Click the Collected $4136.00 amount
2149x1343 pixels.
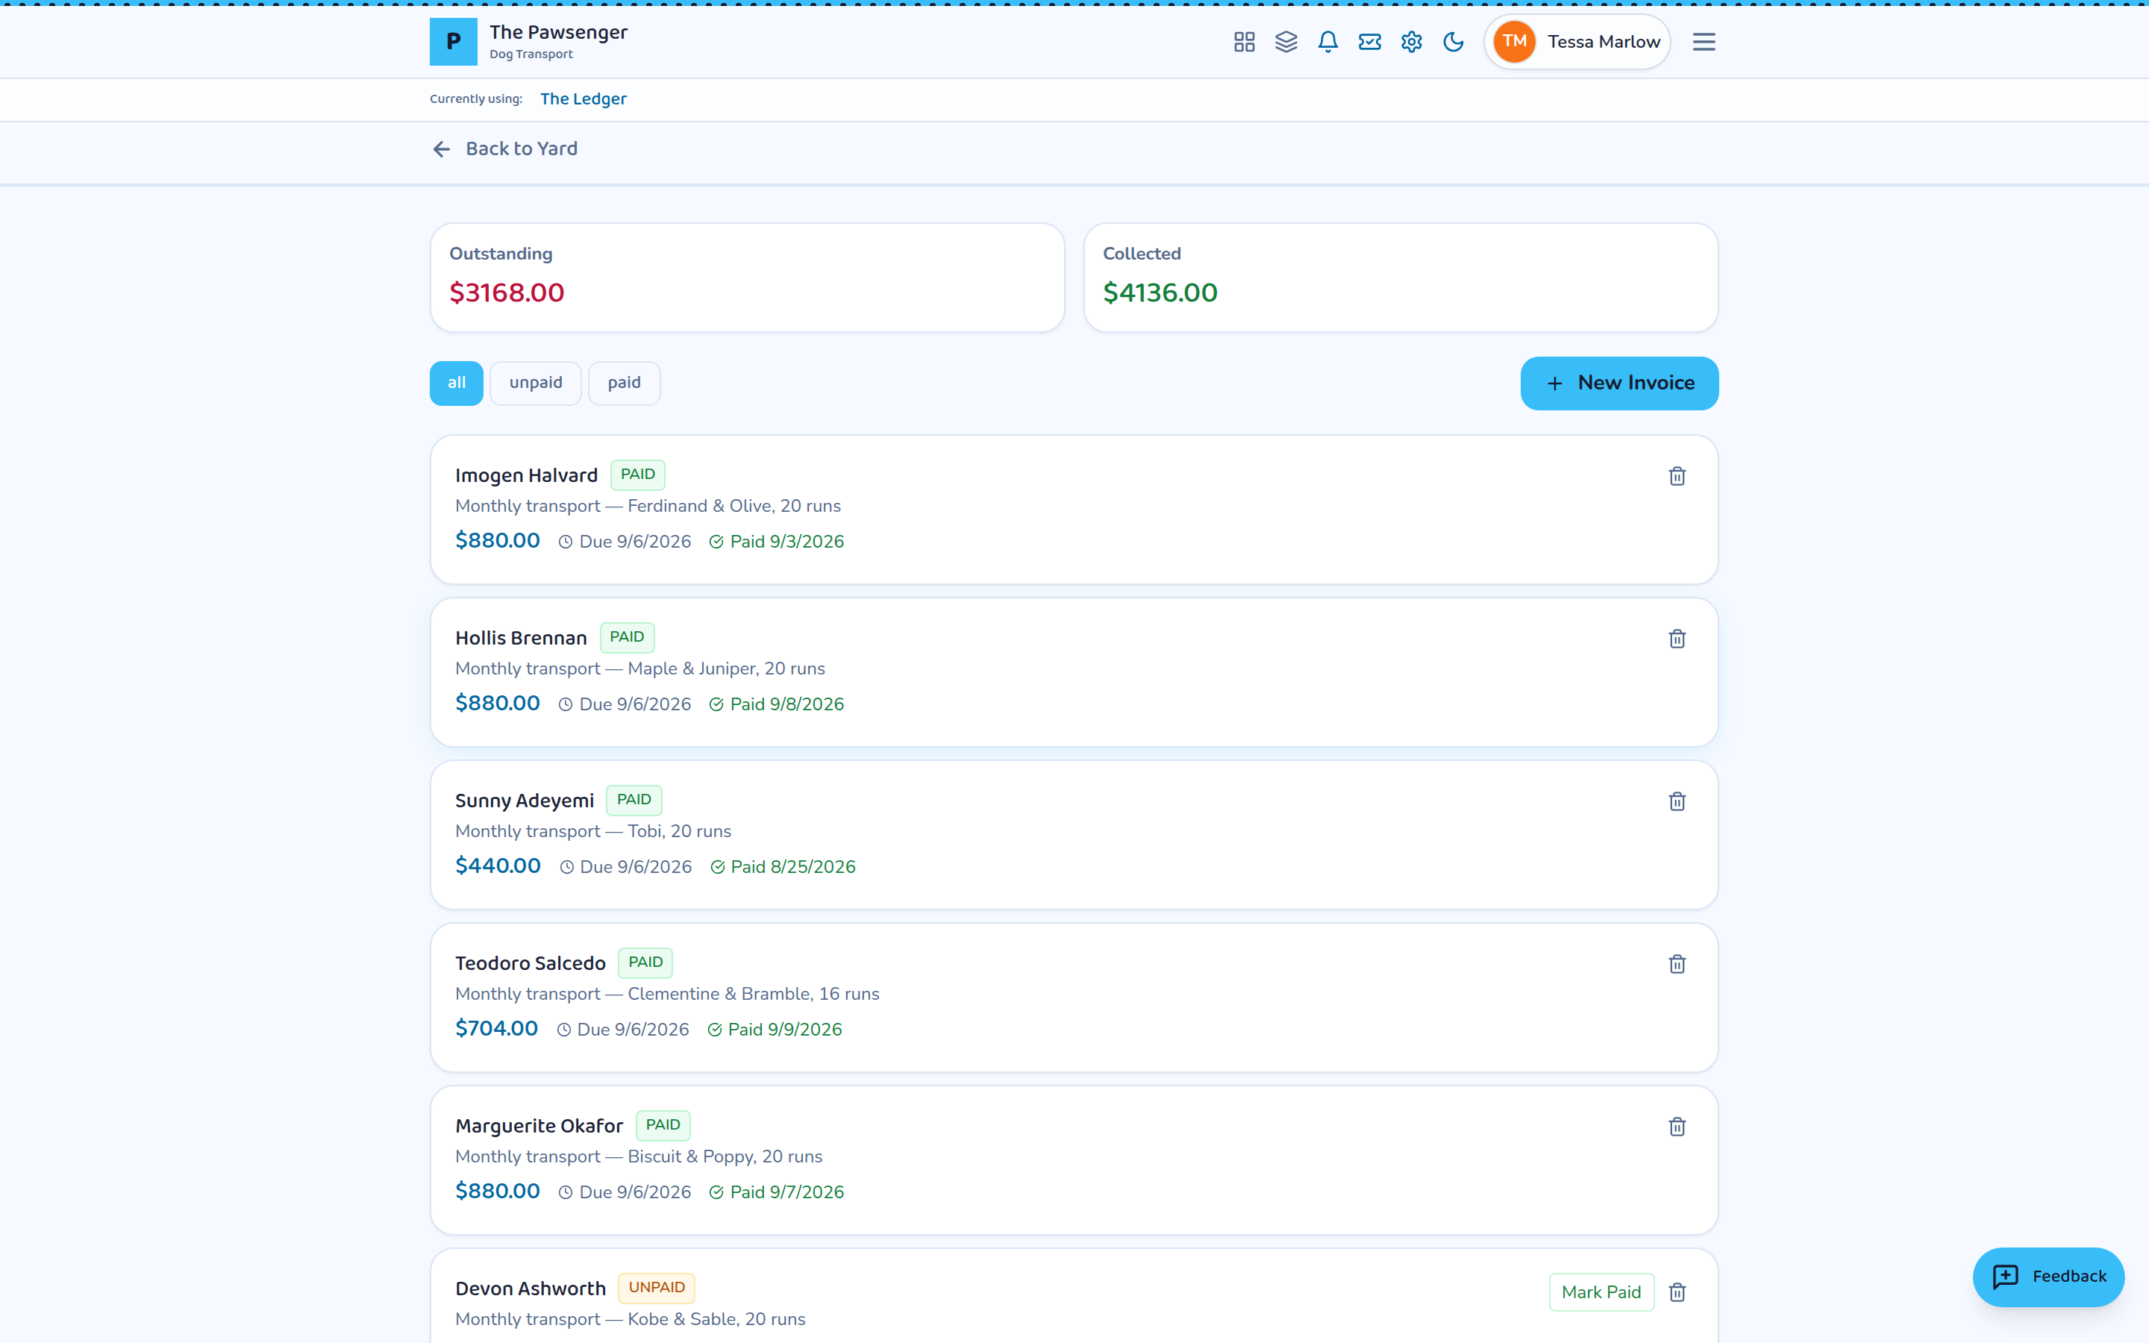tap(1160, 292)
